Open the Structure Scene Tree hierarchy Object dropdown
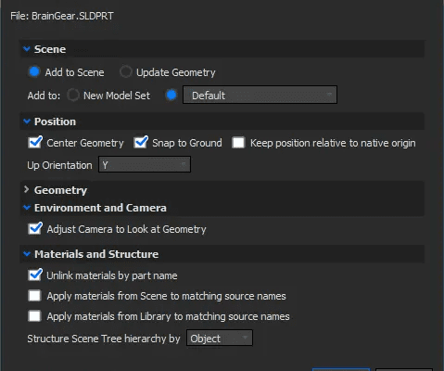Image resolution: width=444 pixels, height=371 pixels. [x=220, y=338]
